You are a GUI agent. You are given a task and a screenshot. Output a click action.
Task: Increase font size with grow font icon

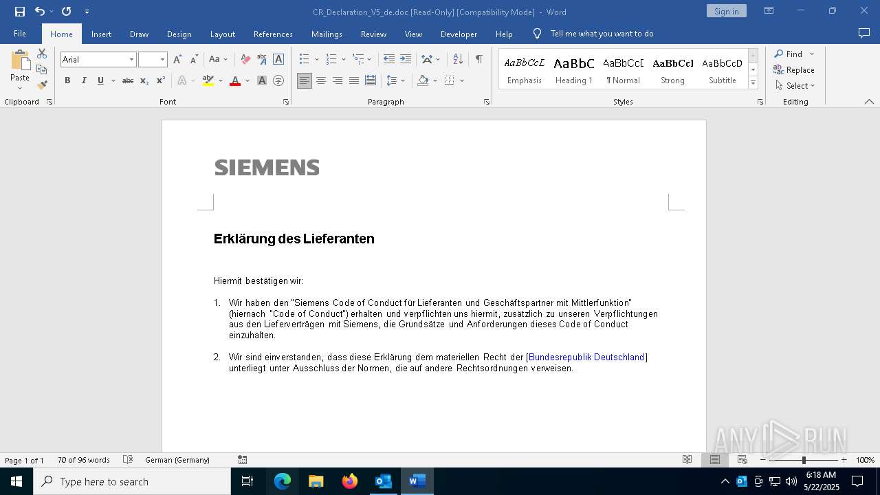point(177,60)
